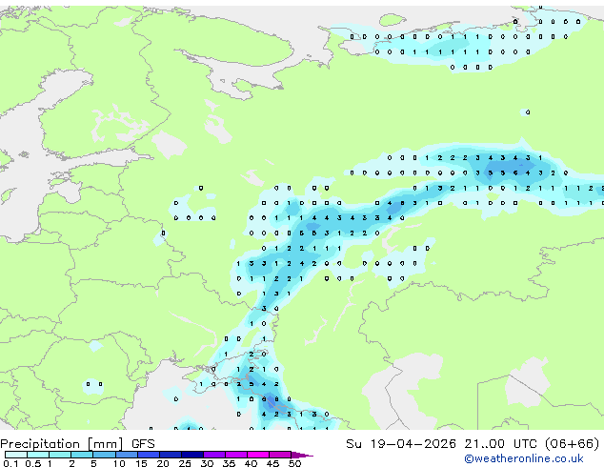Viewport: 604px width, 467px height.
Task: Click the legend value '0.5'
Action: [33, 463]
